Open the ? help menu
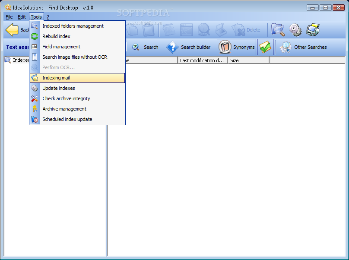The image size is (349, 260). click(48, 17)
